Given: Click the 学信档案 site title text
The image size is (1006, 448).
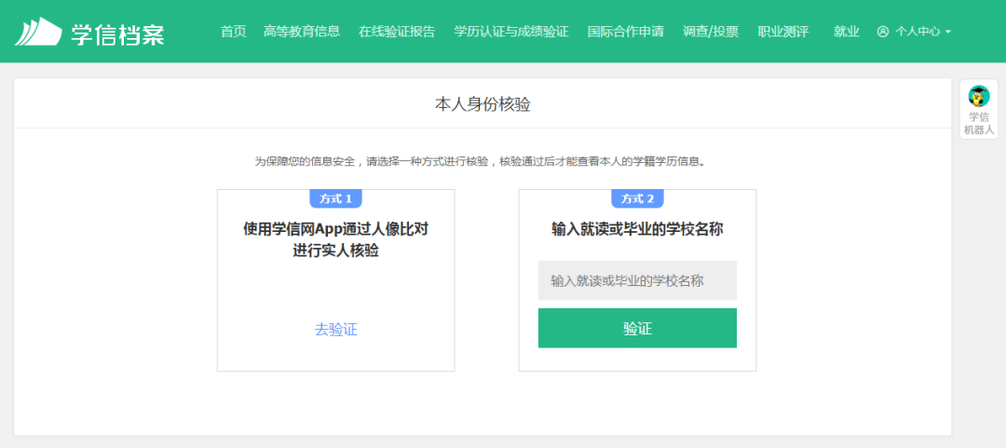Looking at the screenshot, I should tap(117, 34).
